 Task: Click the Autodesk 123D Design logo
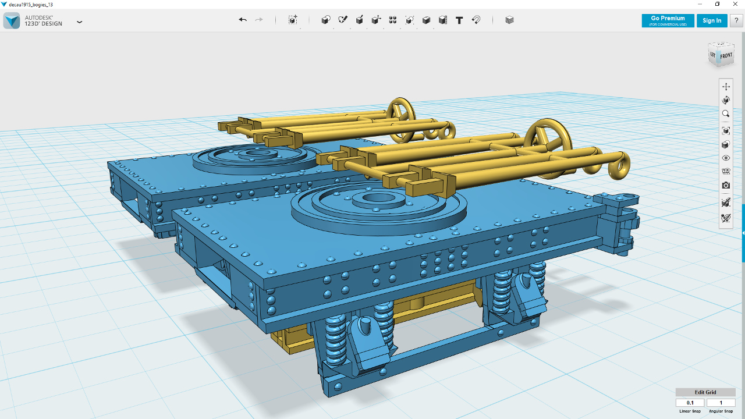[x=12, y=20]
